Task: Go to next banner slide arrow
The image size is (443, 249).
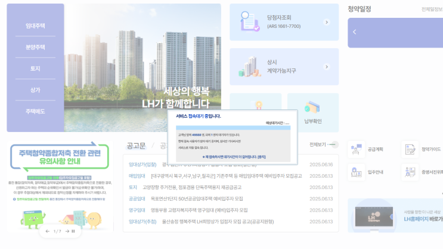Action: 67,231
